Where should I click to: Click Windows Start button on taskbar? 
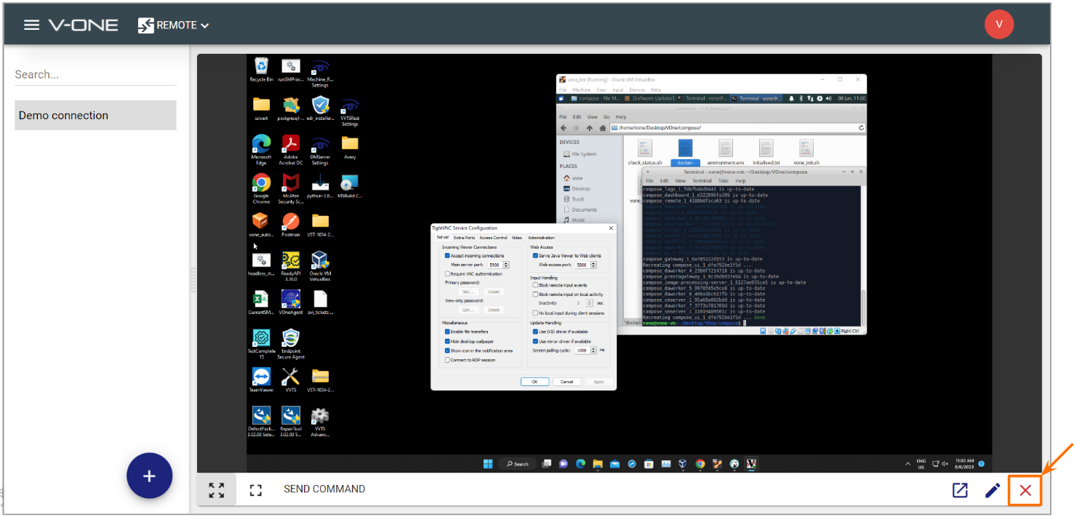pos(488,463)
